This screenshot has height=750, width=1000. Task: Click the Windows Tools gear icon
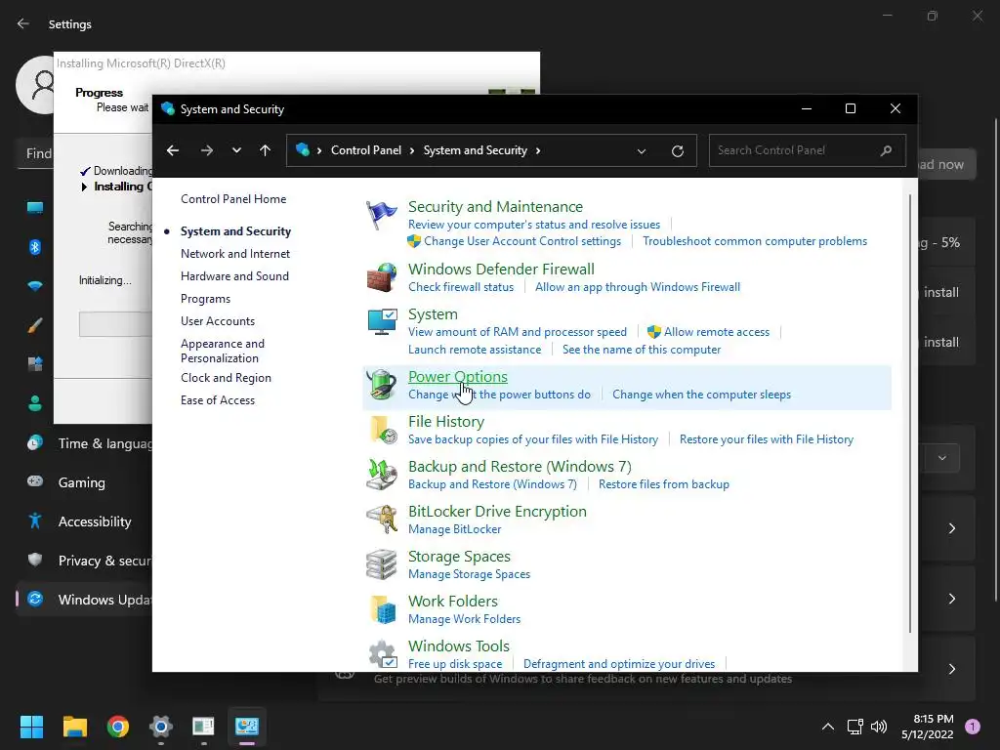pyautogui.click(x=382, y=653)
